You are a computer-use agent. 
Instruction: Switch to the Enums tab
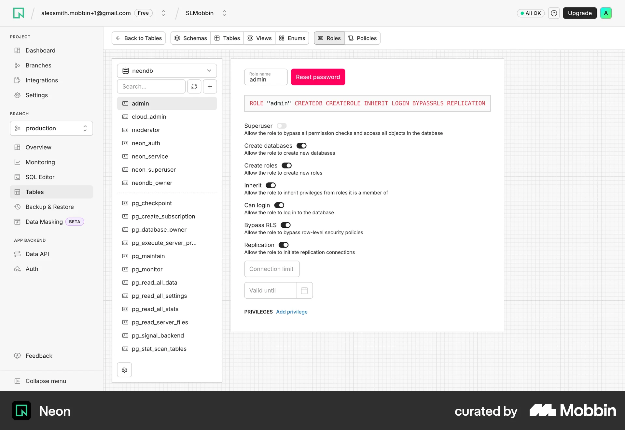292,38
